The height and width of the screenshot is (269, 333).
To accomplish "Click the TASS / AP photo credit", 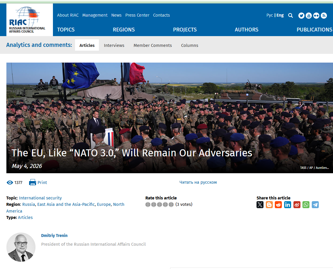I will (314, 168).
